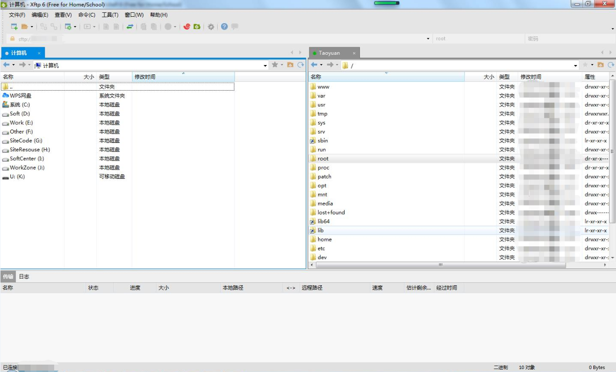
Task: Sort the remote list by 名称 column
Action: click(x=387, y=77)
